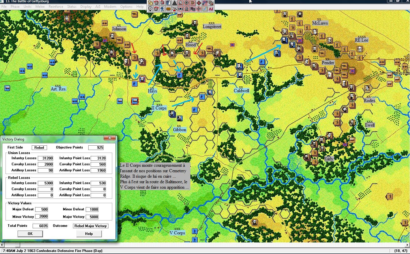410x254 pixels.
Task: Click the V Corps label
Action: coord(177,233)
